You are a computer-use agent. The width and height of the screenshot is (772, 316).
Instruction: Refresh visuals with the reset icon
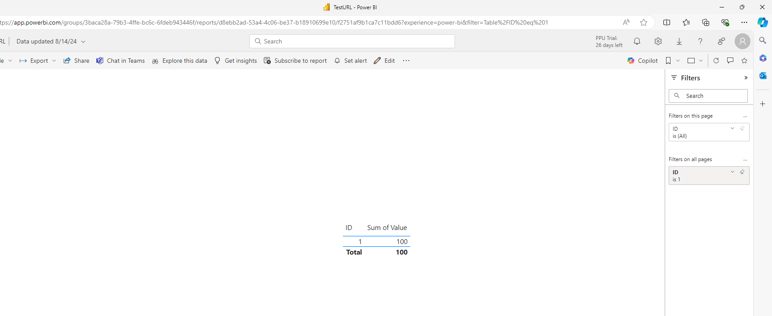716,61
